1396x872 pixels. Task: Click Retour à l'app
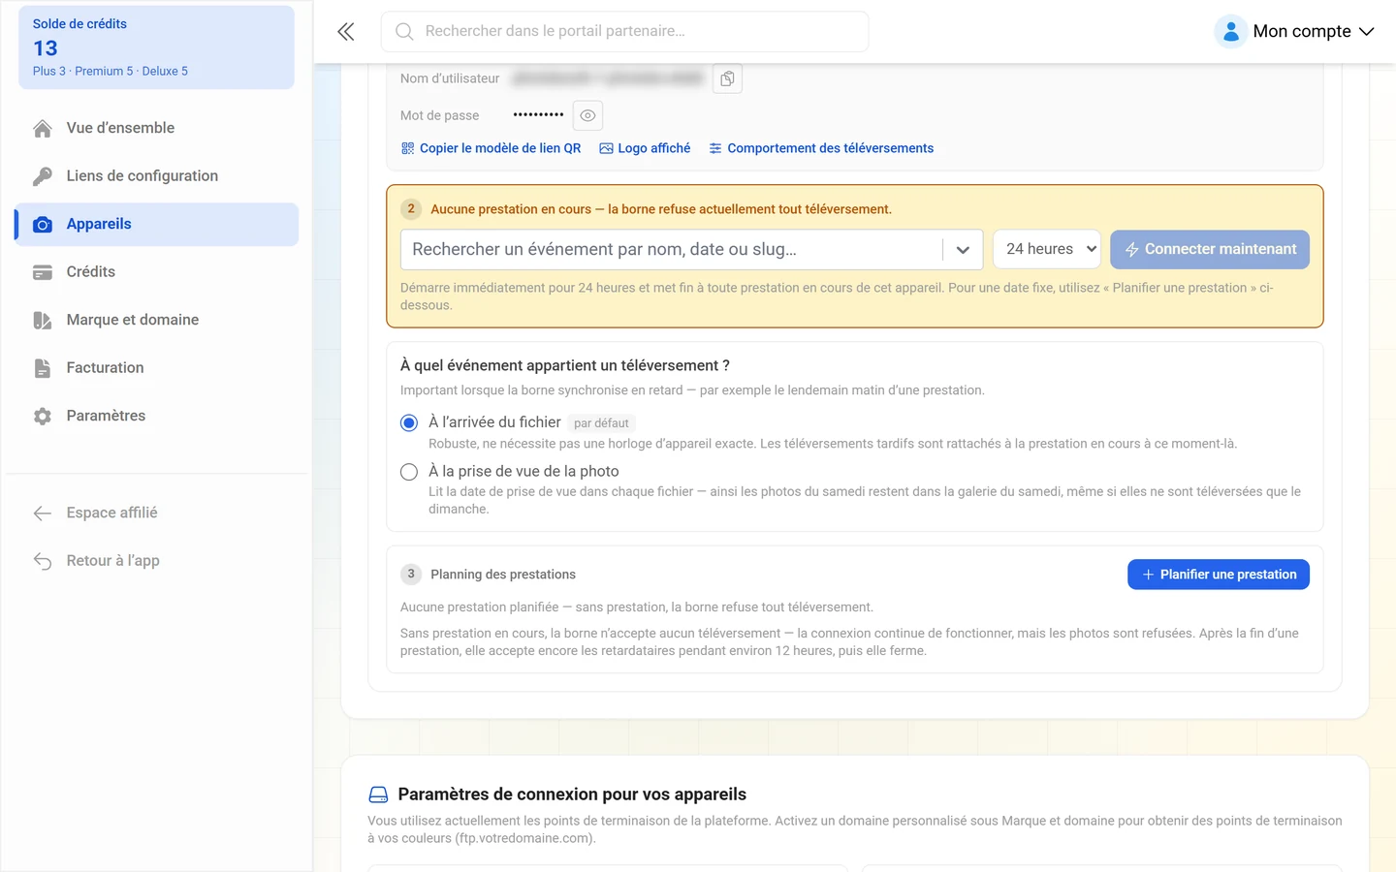[x=157, y=561]
